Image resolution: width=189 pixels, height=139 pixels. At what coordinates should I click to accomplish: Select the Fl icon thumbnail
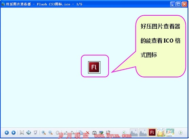tap(152, 133)
